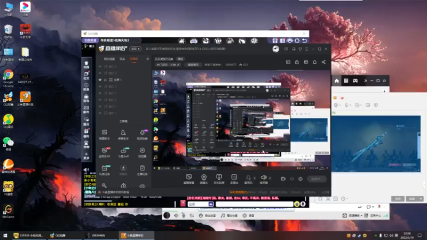Click the return arrow icon in game toolbar
The width and height of the screenshot is (427, 240).
(304, 41)
